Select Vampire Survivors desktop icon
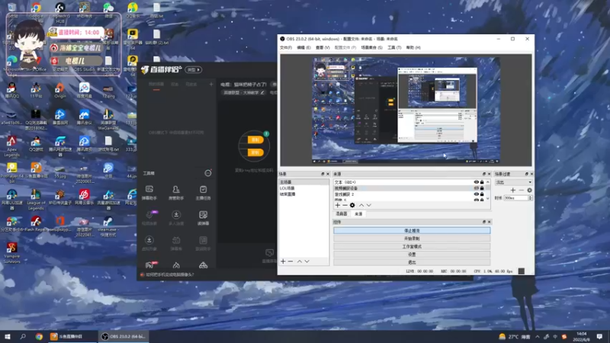Viewport: 610px width, 343px height. (11, 253)
